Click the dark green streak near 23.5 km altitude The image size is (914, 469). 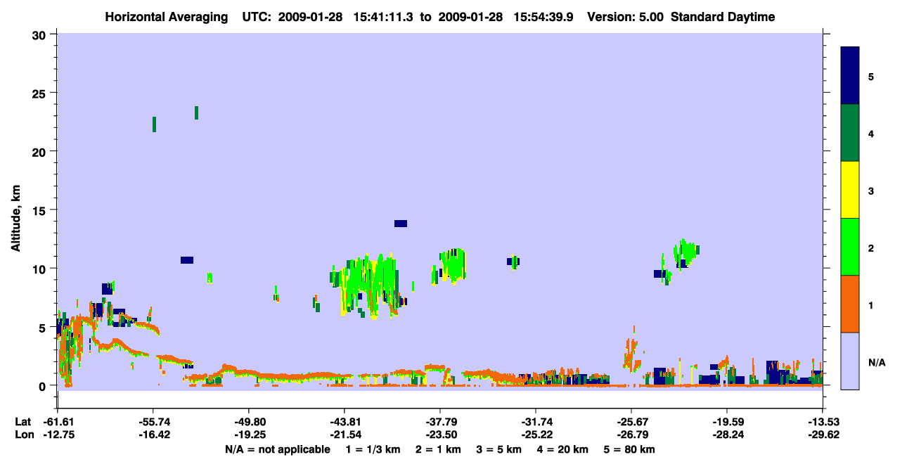197,113
